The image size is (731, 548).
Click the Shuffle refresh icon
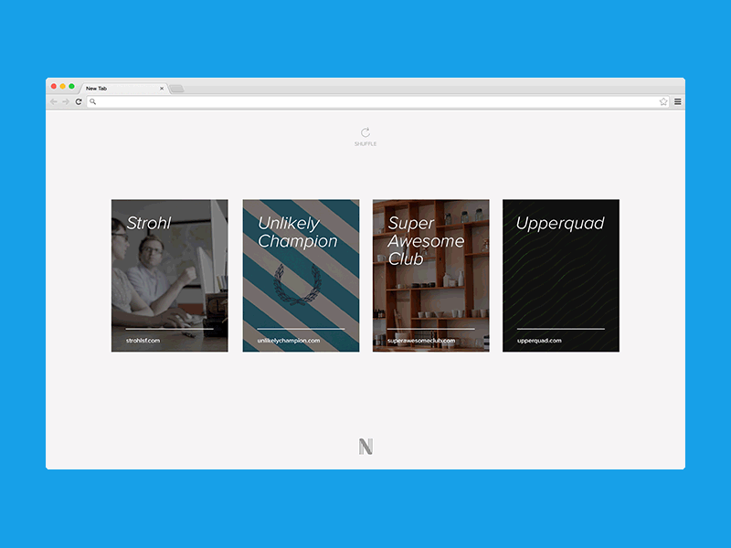coord(365,133)
